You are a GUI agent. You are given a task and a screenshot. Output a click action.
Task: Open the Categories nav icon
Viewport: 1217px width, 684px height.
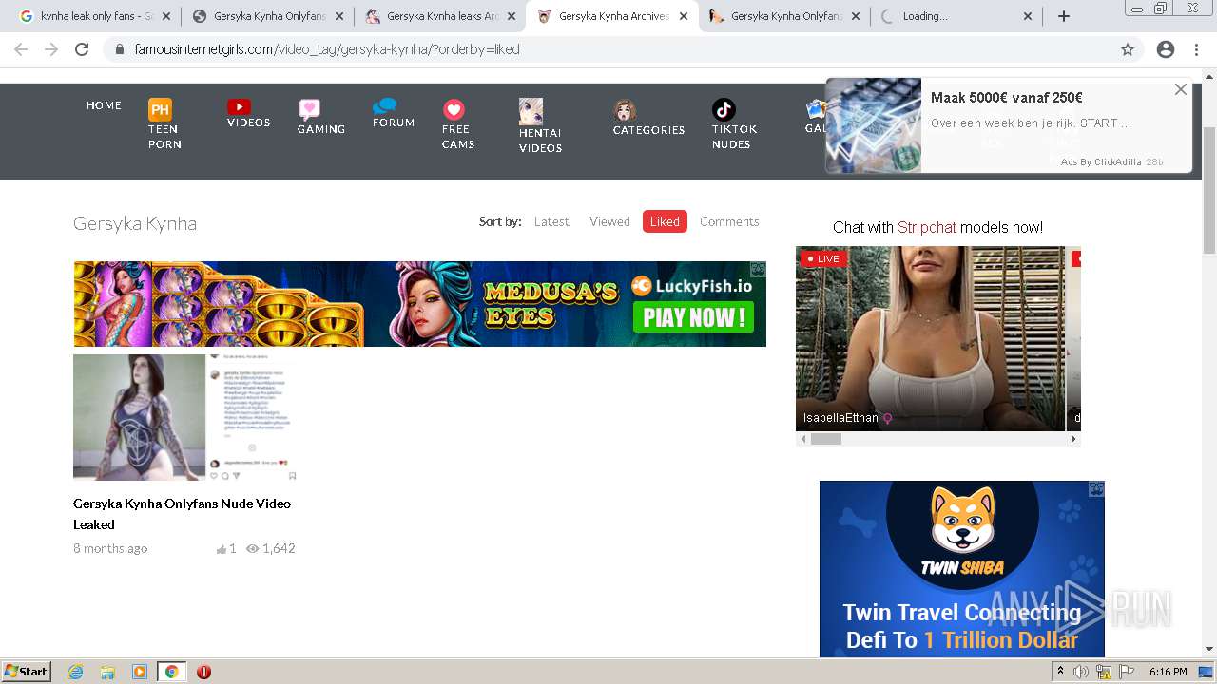point(648,118)
